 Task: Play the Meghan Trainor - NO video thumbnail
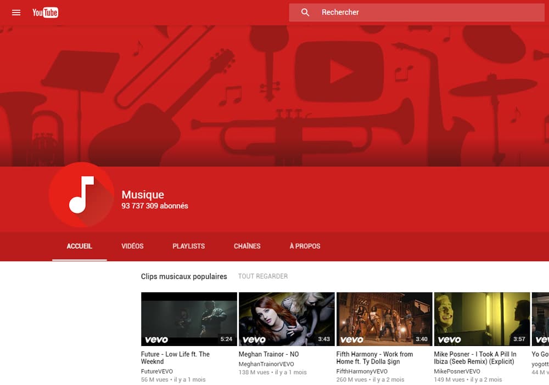click(287, 318)
